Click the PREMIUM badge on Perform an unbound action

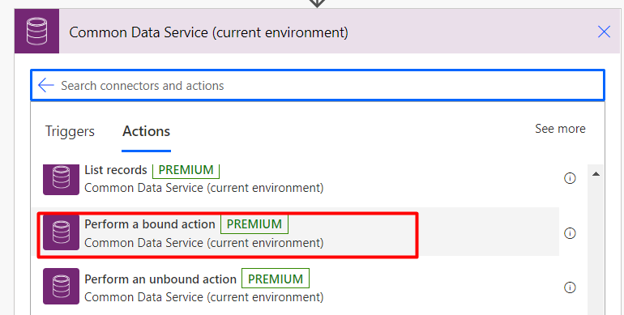[276, 279]
